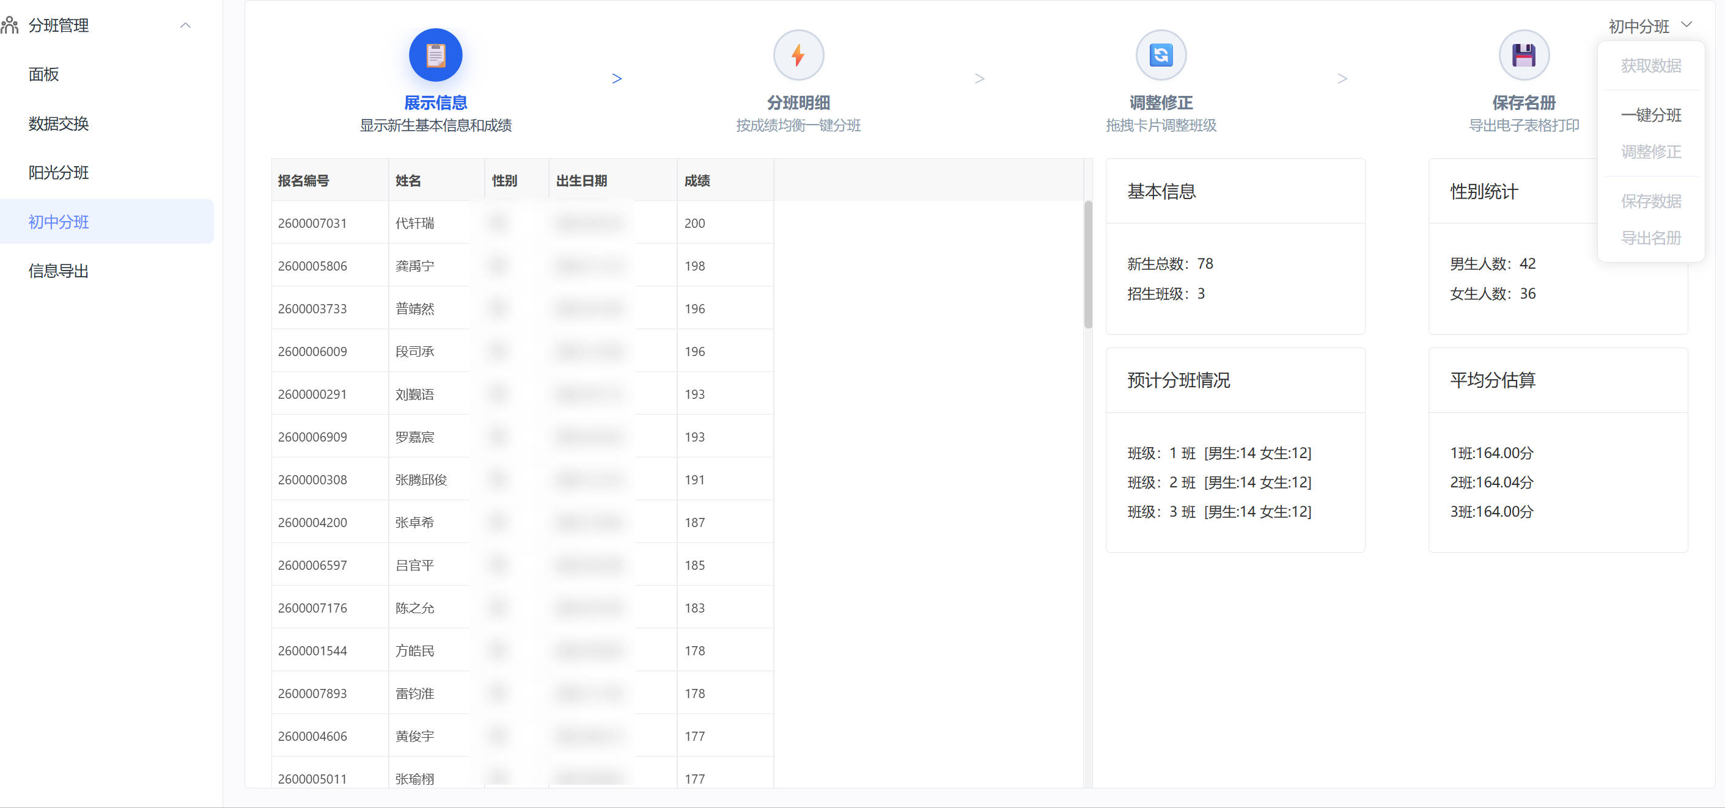Click the 分班明细 step title
Viewport: 1725px width, 808px height.
tap(798, 103)
